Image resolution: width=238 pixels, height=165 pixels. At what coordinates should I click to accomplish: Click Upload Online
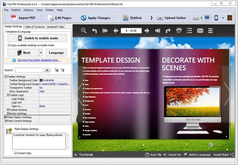coord(171,18)
